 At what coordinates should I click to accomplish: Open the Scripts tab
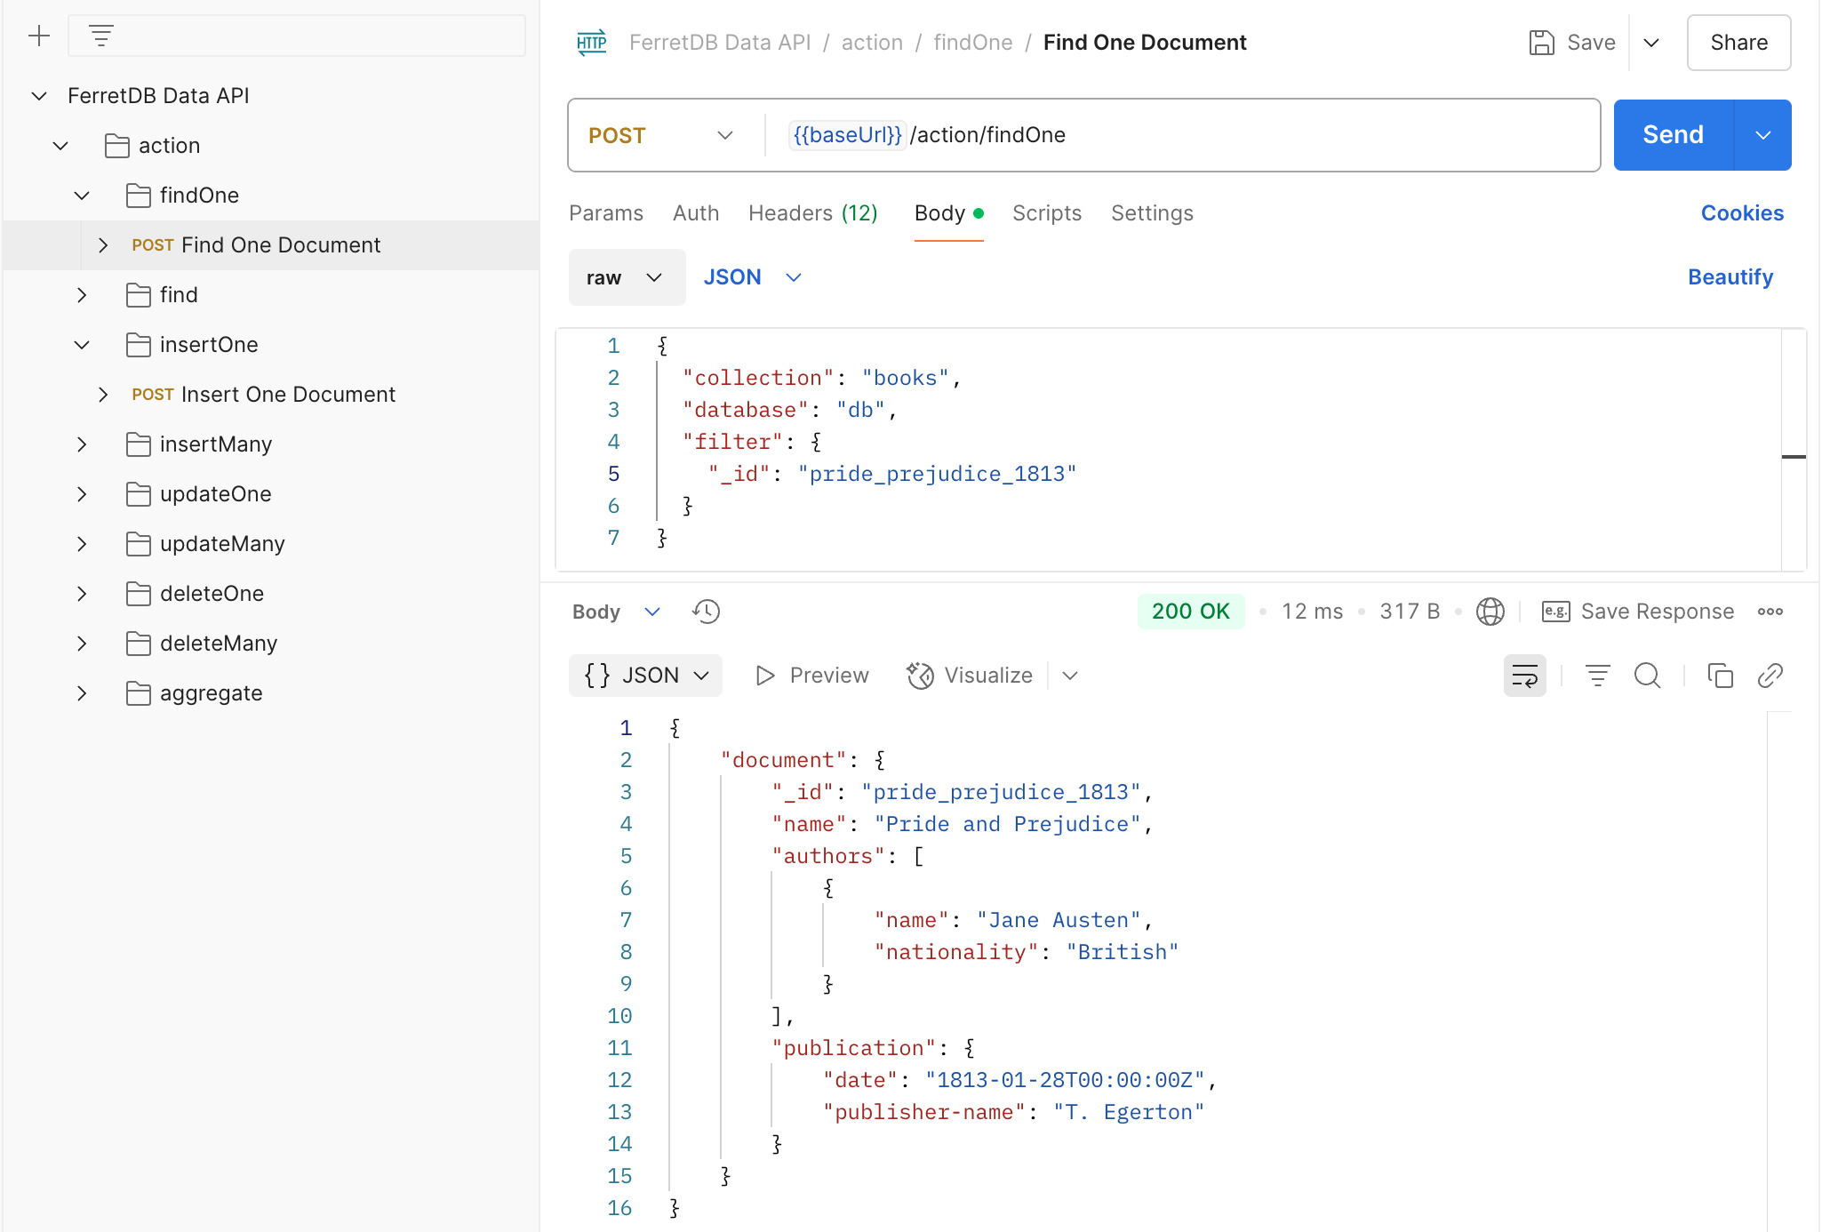coord(1046,213)
